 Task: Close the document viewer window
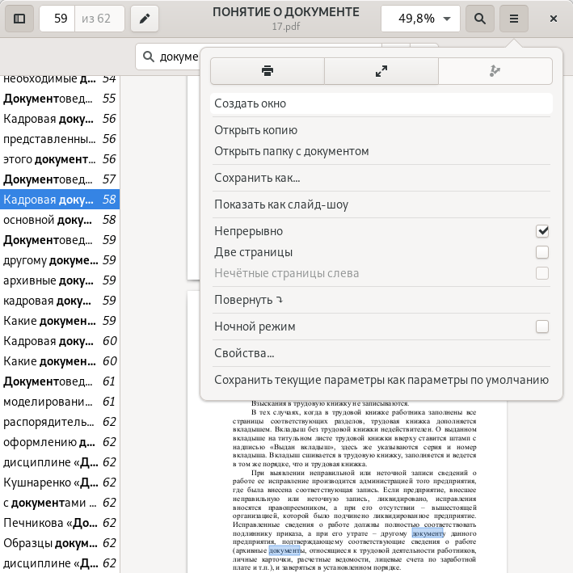point(554,19)
